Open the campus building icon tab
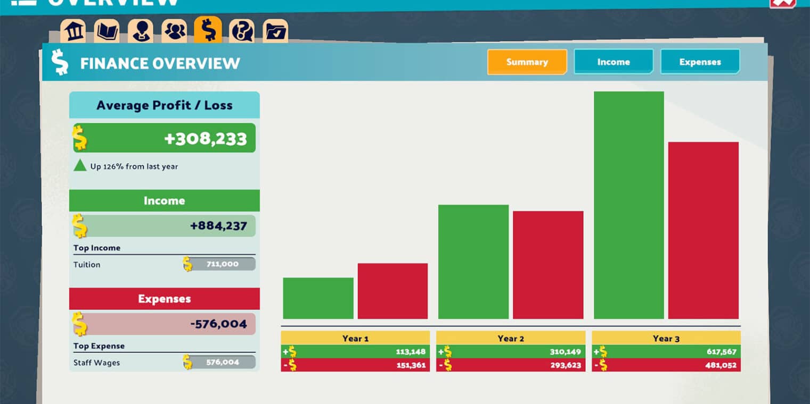Image resolution: width=810 pixels, height=404 pixels. tap(73, 31)
